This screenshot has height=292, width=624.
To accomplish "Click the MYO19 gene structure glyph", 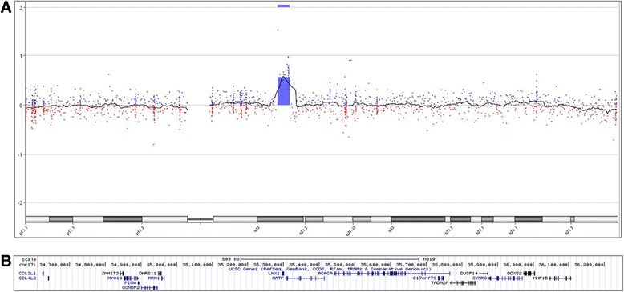I will coord(131,278).
